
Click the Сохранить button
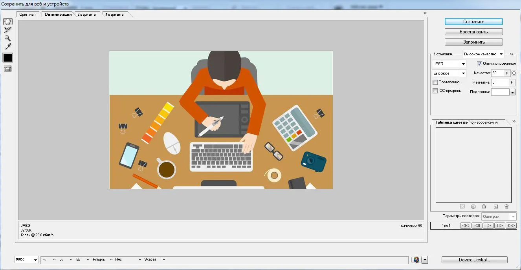(x=473, y=22)
